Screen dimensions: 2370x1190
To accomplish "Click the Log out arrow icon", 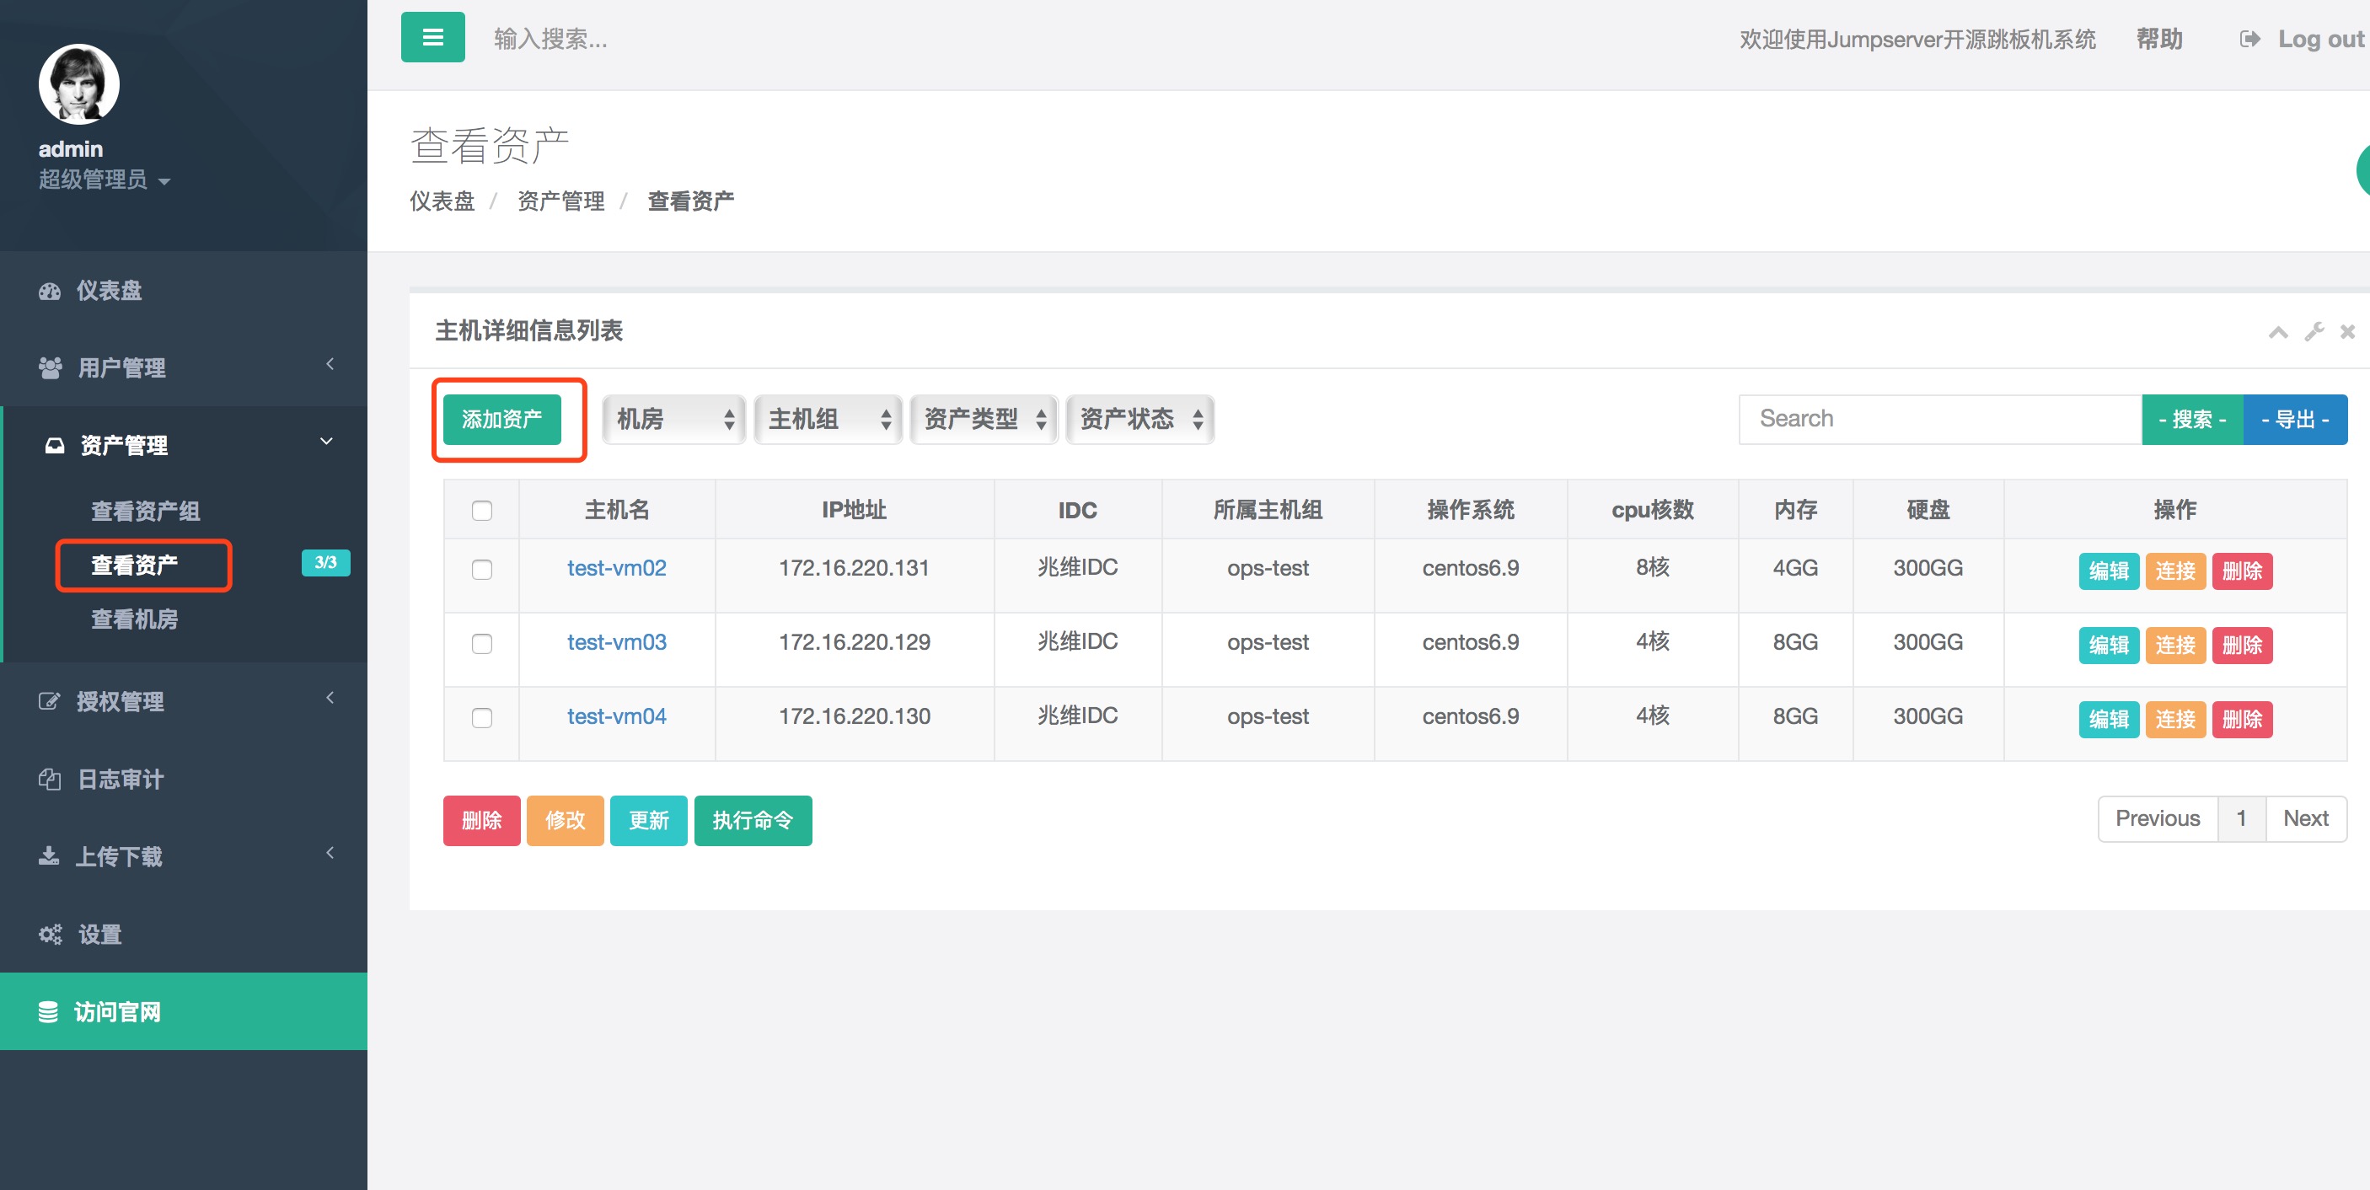I will pyautogui.click(x=2249, y=39).
